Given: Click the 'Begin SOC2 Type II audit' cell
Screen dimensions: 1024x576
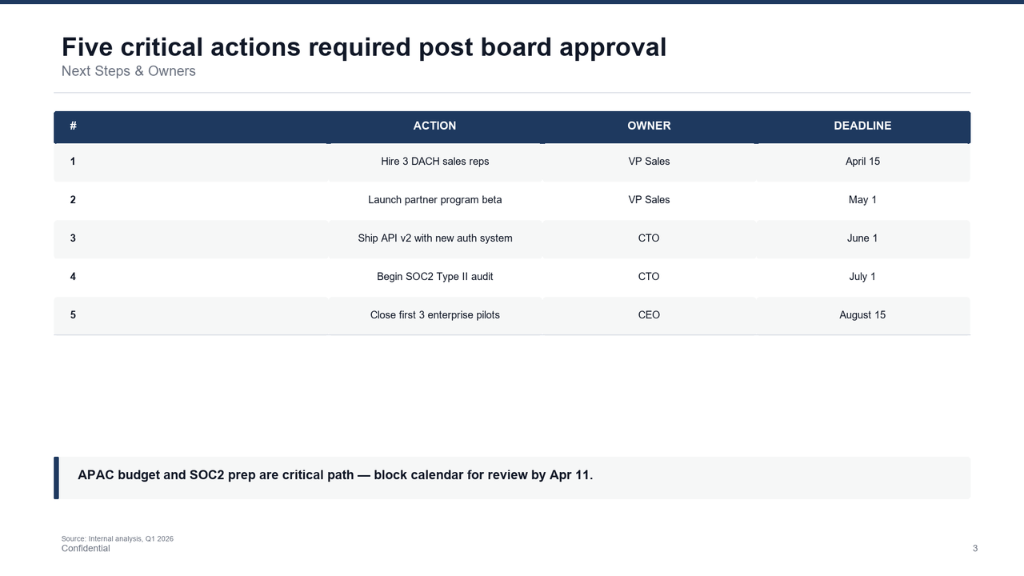Looking at the screenshot, I should tap(434, 277).
